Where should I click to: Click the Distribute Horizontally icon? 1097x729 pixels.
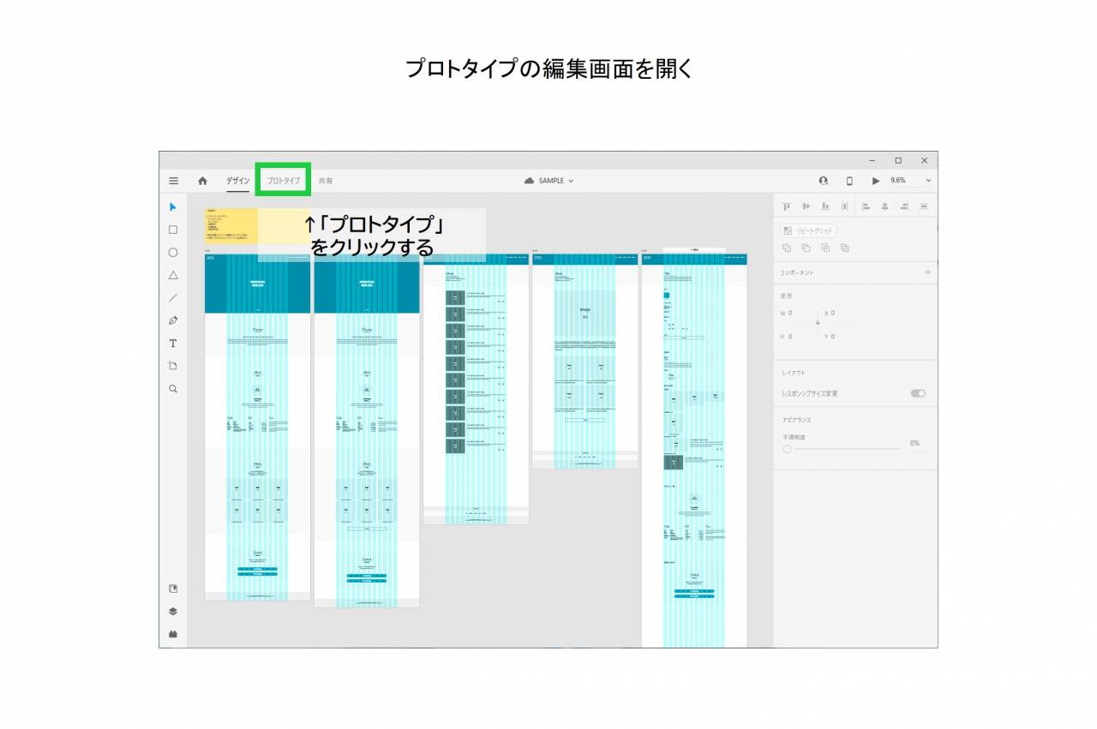(925, 206)
